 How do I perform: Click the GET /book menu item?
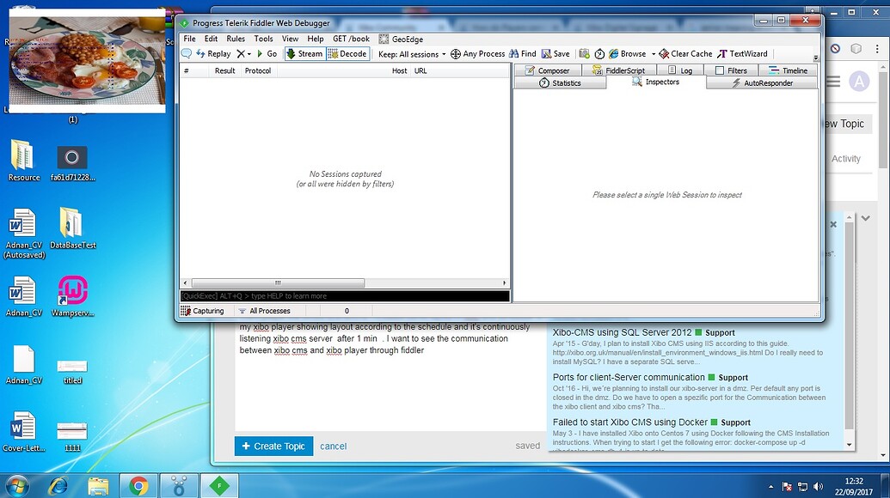point(351,39)
